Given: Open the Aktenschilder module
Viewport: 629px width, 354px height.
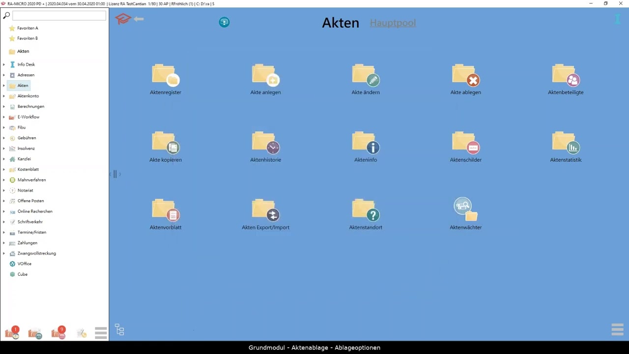Looking at the screenshot, I should (466, 147).
